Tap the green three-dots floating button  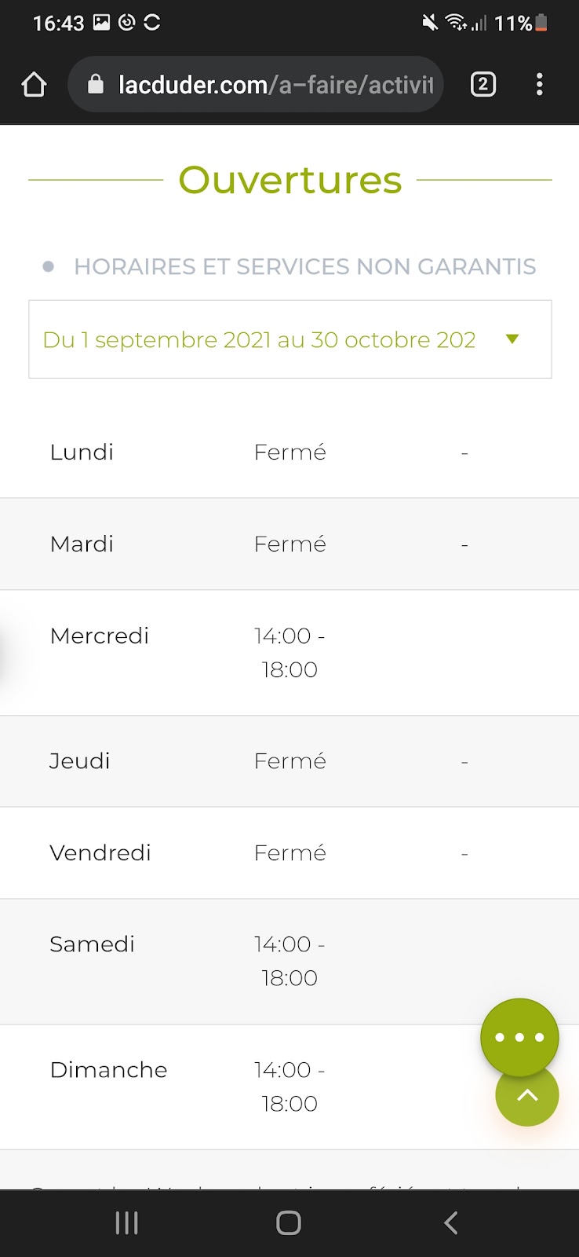[x=519, y=1037]
